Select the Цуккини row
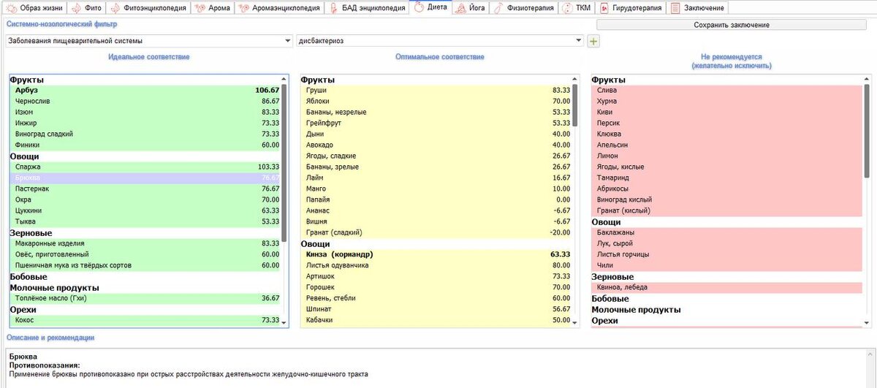 145,210
